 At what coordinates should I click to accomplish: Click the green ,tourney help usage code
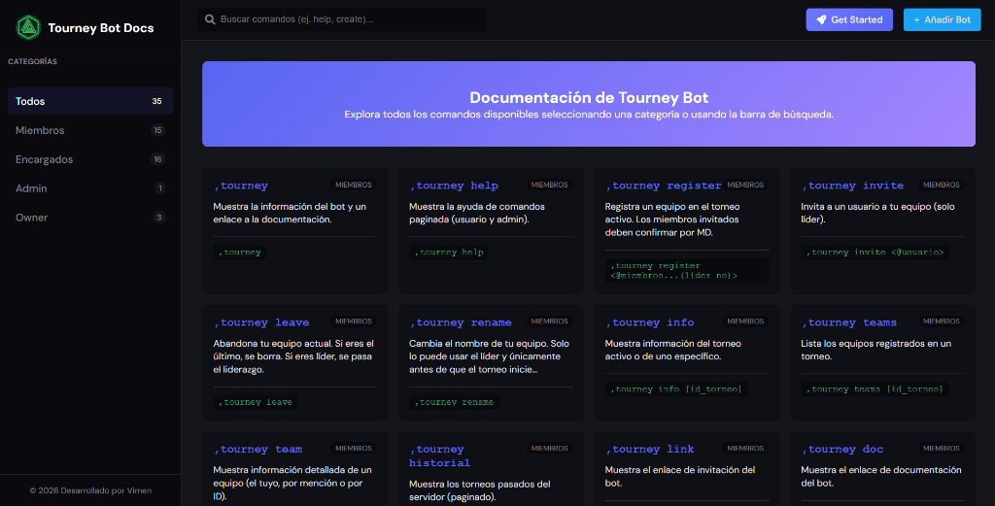click(449, 253)
